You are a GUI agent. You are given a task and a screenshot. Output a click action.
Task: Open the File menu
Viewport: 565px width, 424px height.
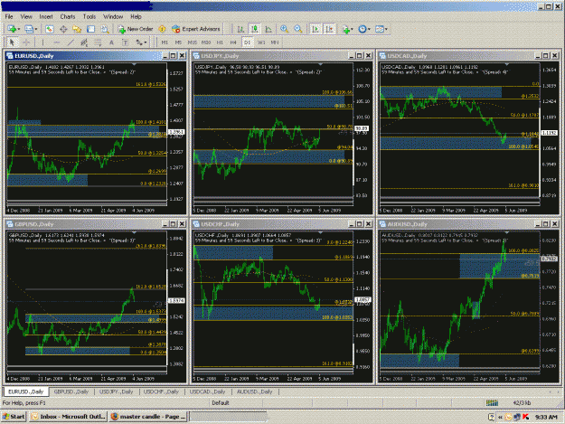tap(9, 16)
